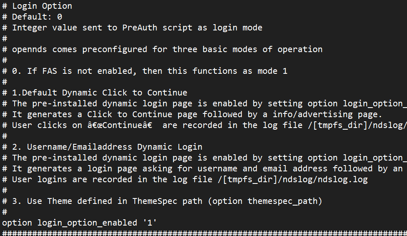The image size is (407, 236).
Task: Click 'three basic modes of operation' text
Action: click(x=248, y=50)
